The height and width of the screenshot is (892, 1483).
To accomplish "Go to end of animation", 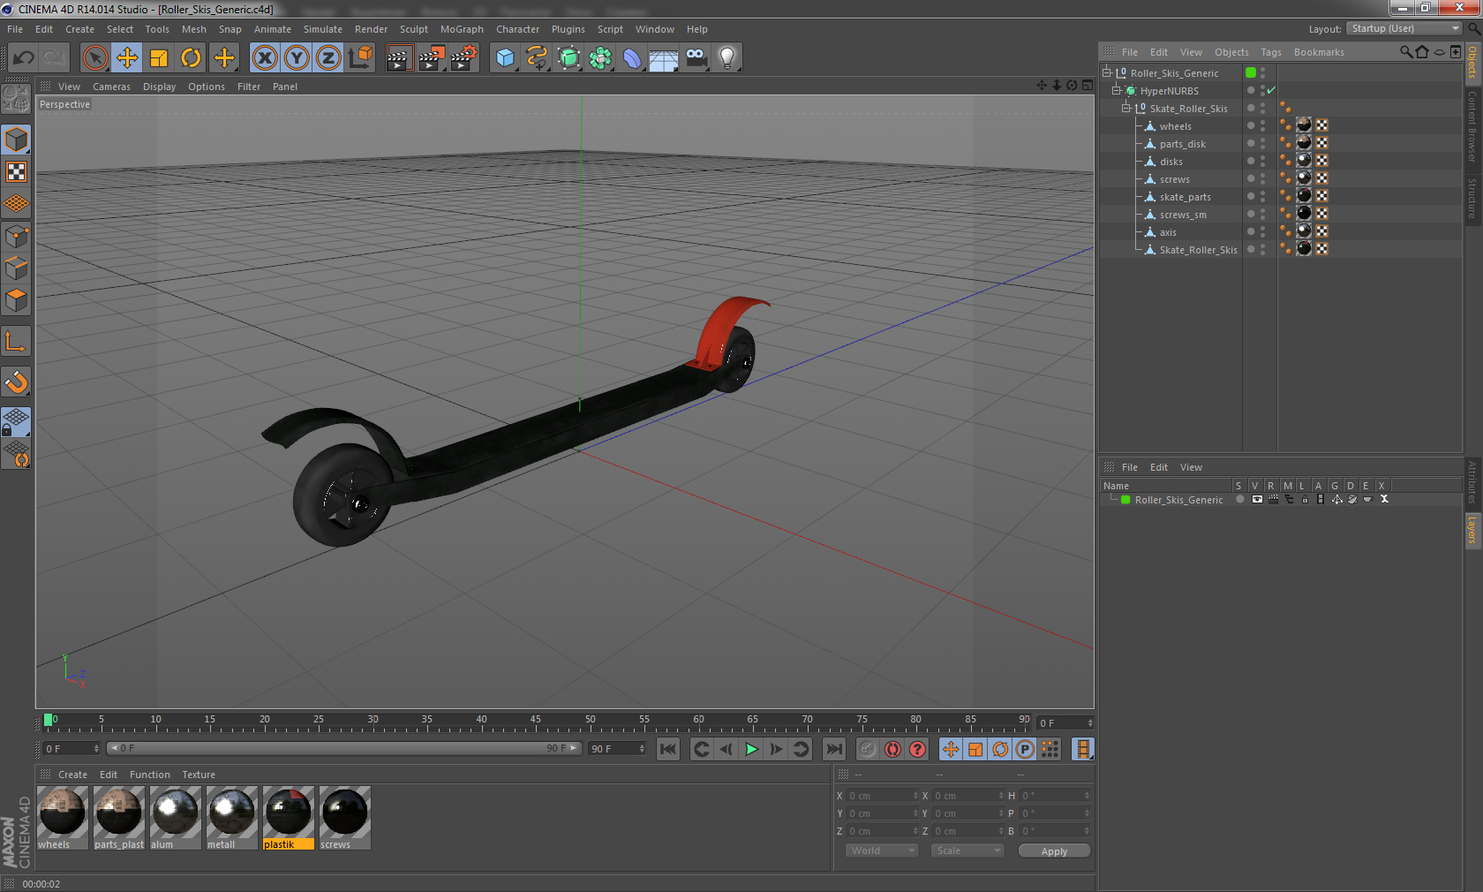I will point(833,749).
